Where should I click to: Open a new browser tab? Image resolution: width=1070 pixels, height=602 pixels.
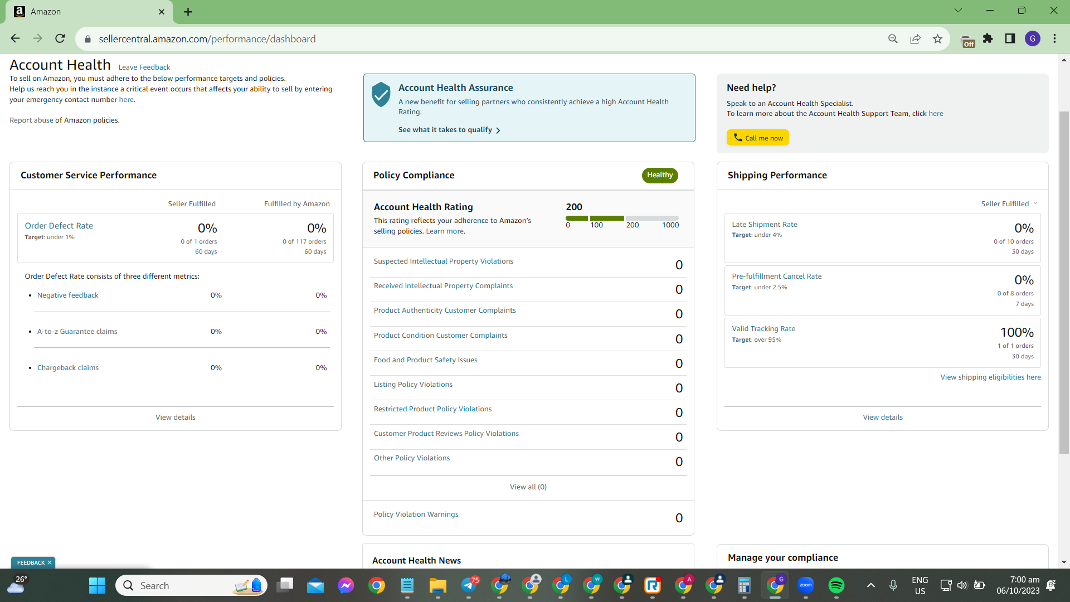(x=188, y=12)
